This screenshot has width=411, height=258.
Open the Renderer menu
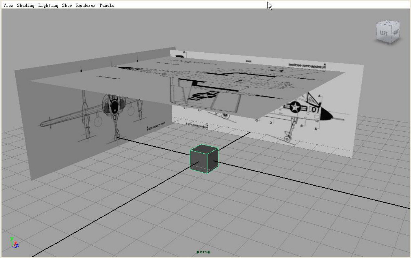(x=86, y=5)
